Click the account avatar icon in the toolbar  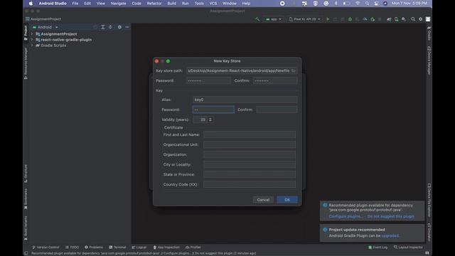point(428,19)
